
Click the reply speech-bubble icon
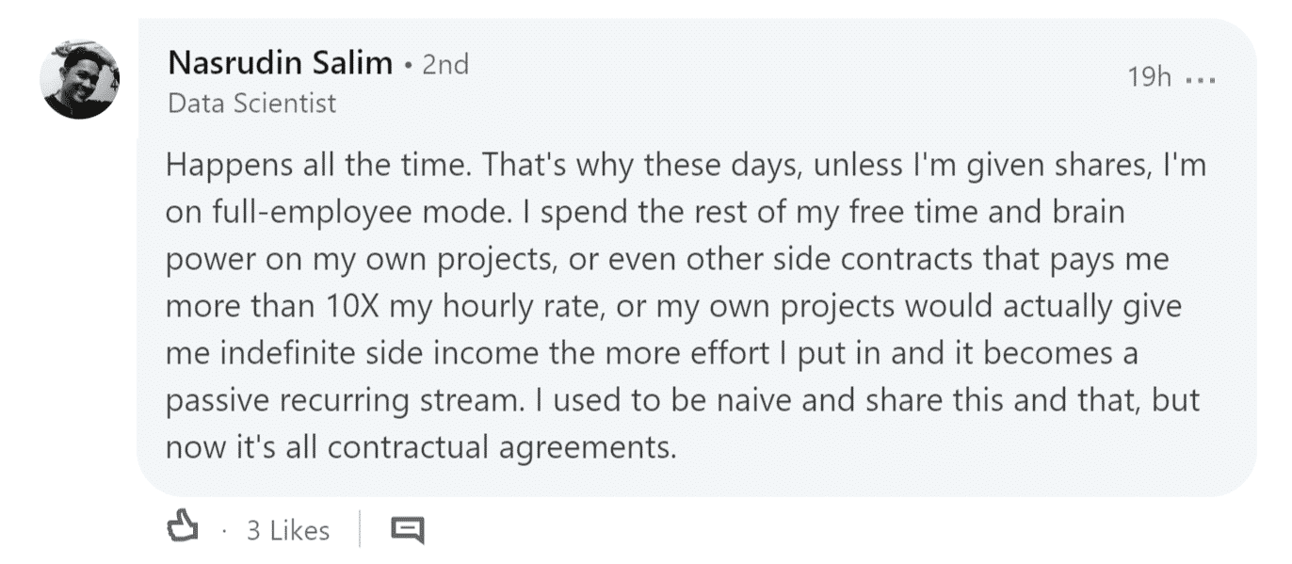pyautogui.click(x=407, y=530)
